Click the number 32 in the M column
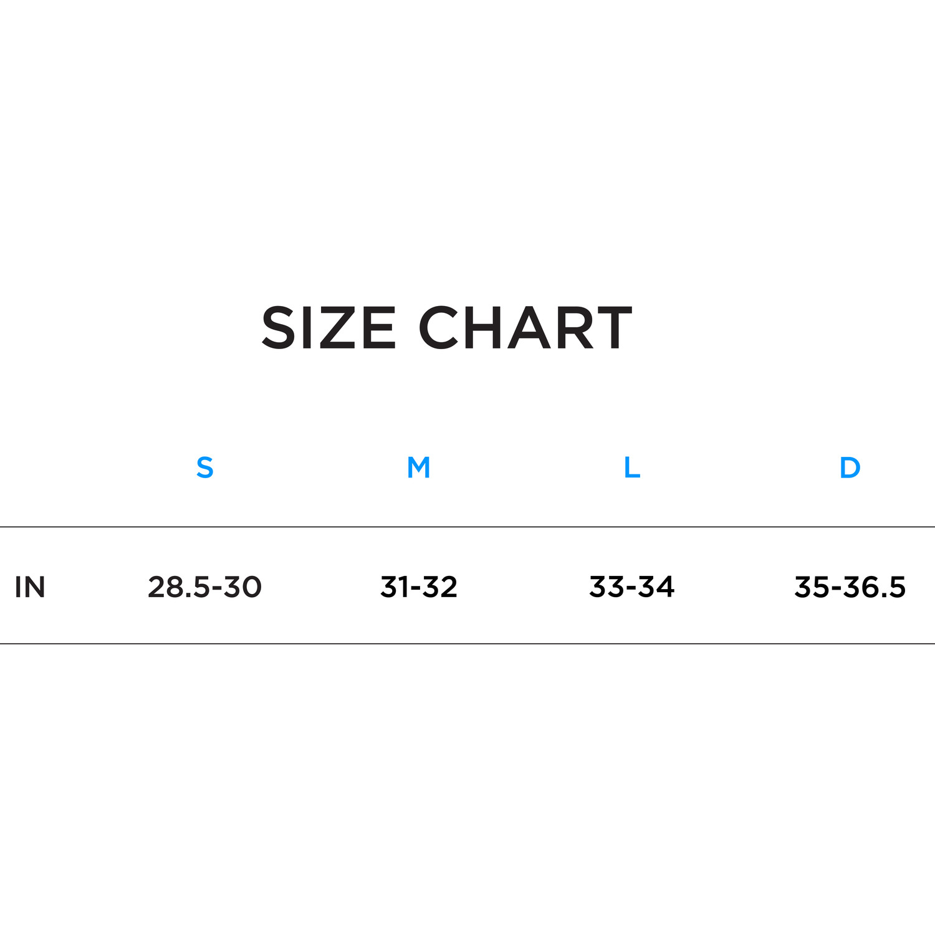Viewport: 935px width, 935px height. [x=440, y=587]
